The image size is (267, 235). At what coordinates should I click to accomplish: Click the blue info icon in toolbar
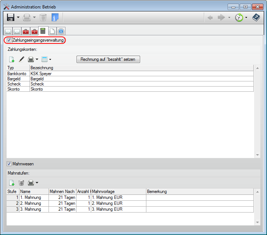(x=55, y=17)
